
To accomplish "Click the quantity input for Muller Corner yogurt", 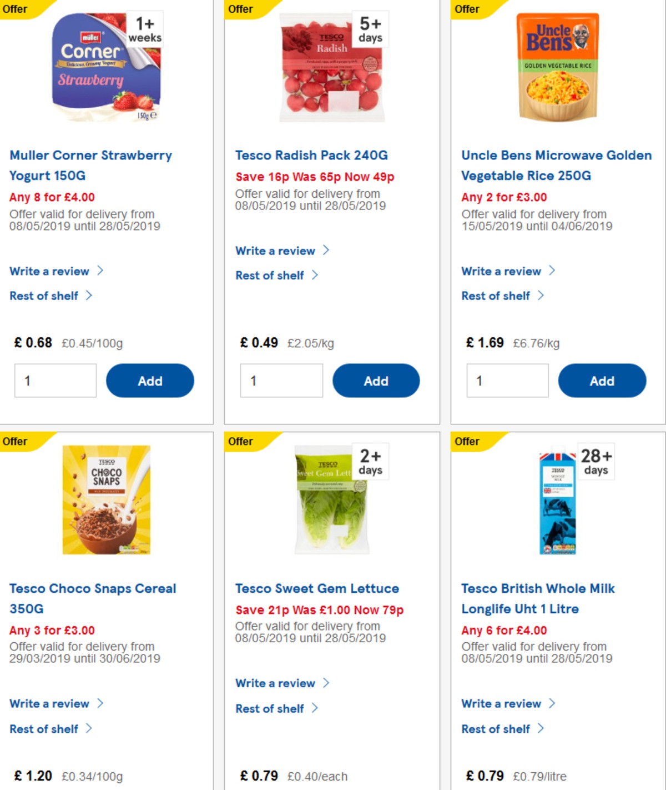I will coord(55,381).
